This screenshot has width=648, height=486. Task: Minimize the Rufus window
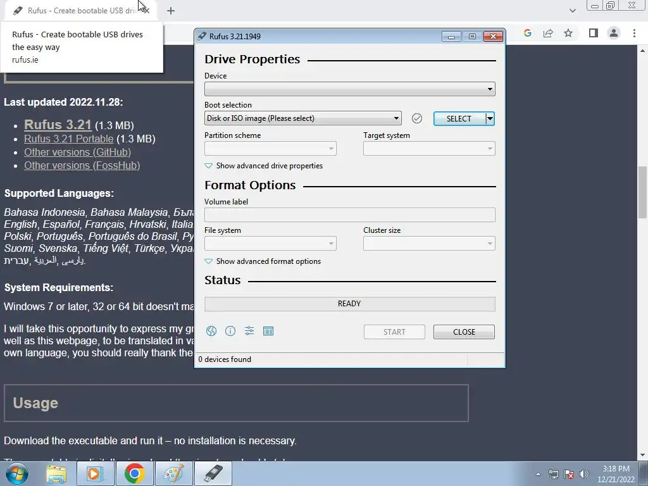click(x=451, y=37)
